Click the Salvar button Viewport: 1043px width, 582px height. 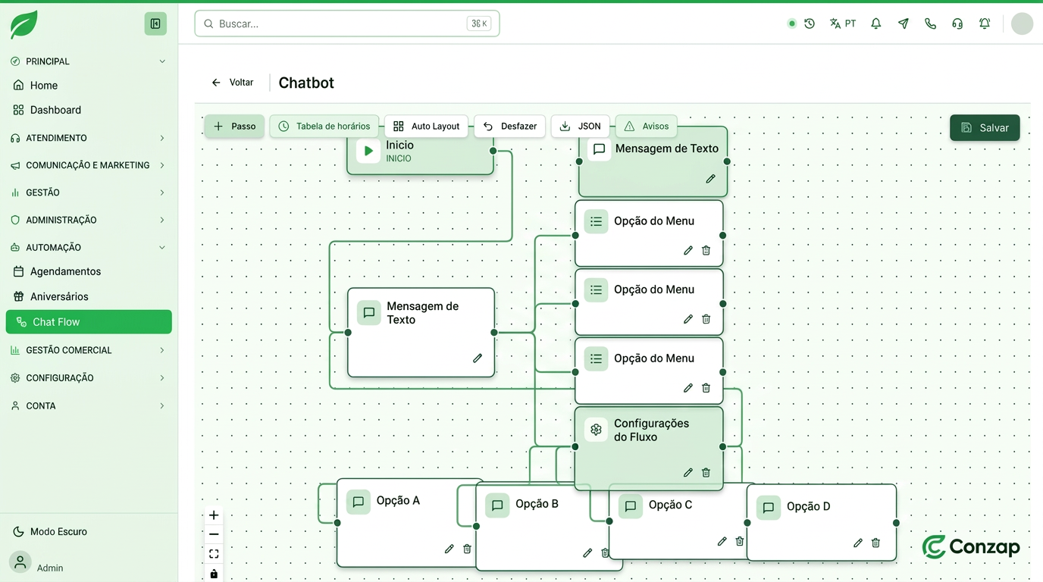point(985,127)
